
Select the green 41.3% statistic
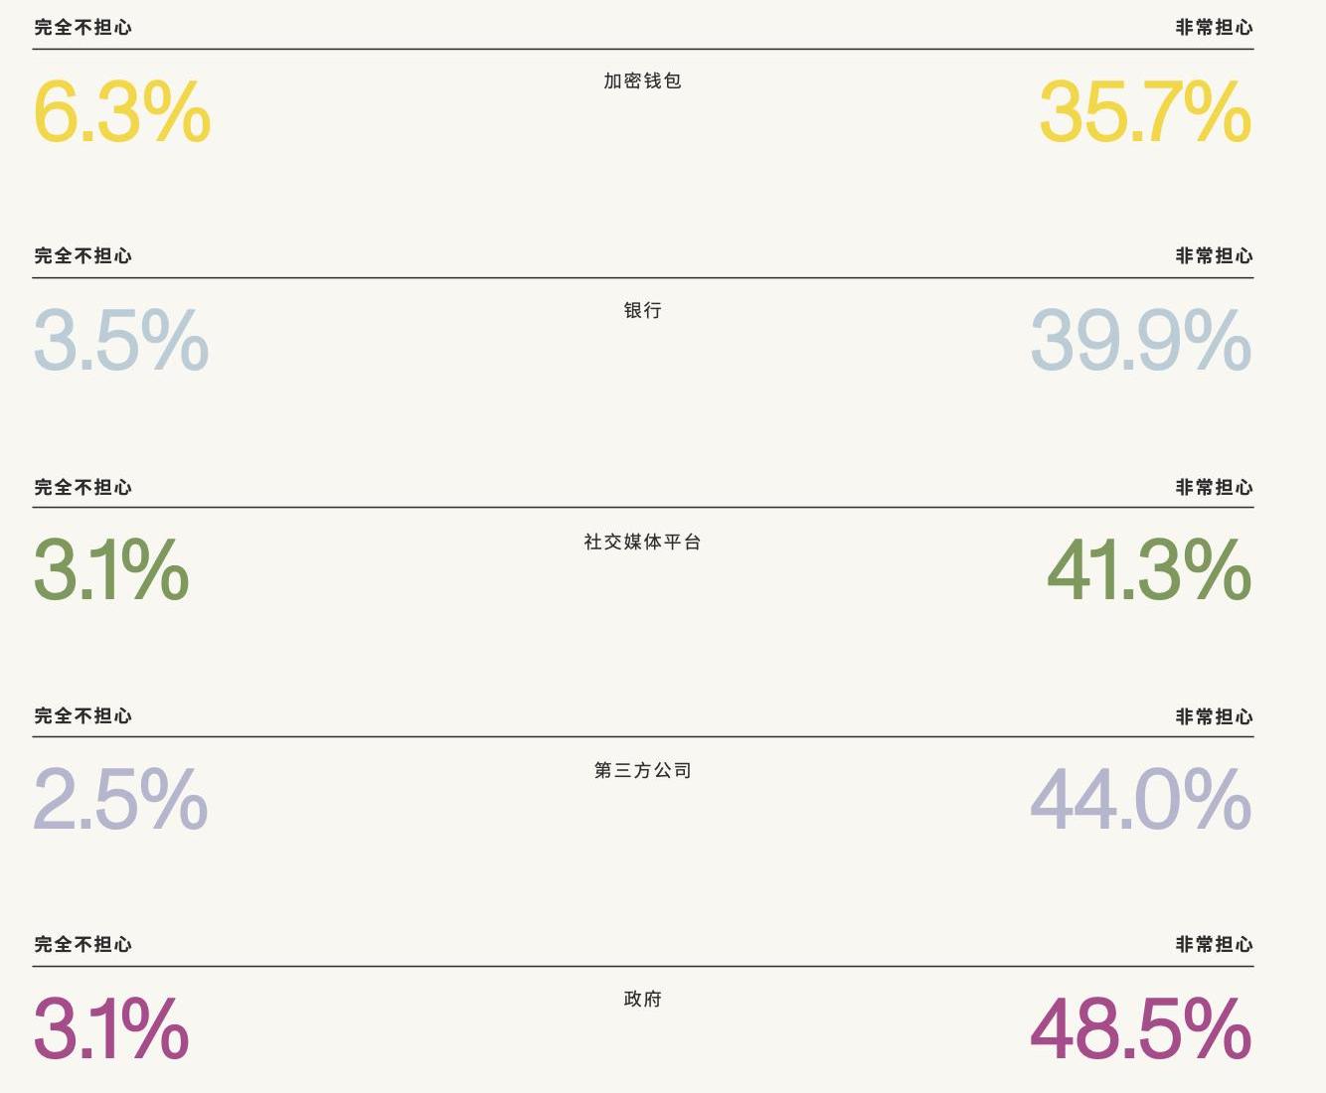(1148, 569)
